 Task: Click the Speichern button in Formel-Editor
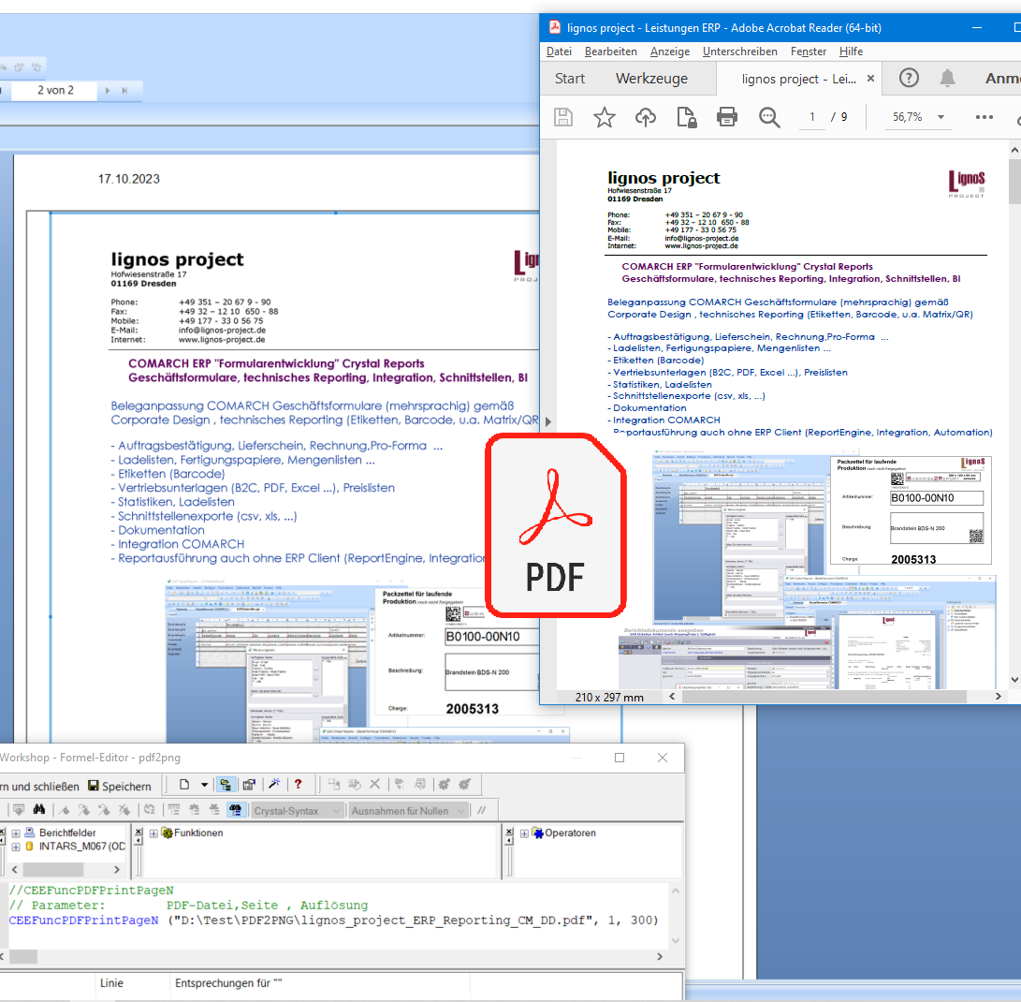coord(120,787)
